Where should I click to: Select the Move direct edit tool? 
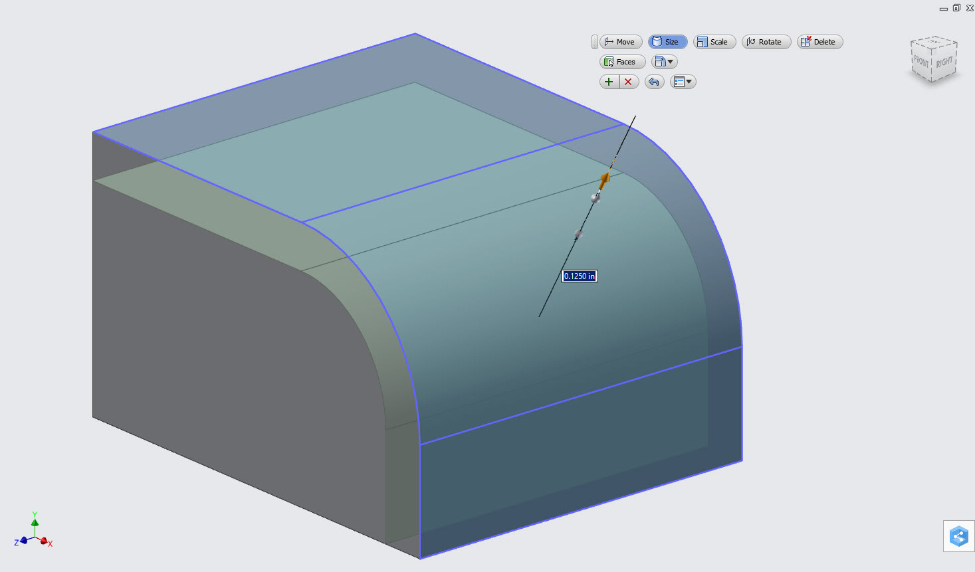coord(621,42)
